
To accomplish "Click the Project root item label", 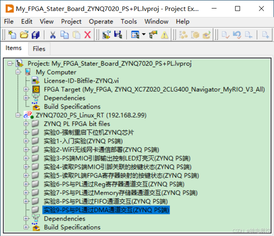I will (x=109, y=63).
